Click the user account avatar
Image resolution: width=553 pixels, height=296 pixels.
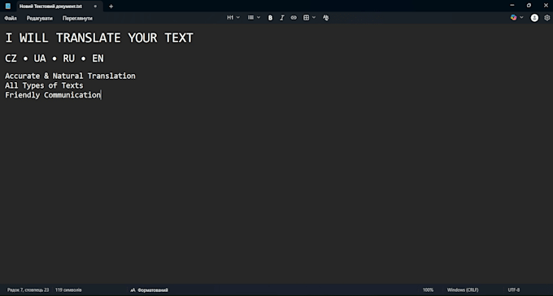tap(534, 18)
